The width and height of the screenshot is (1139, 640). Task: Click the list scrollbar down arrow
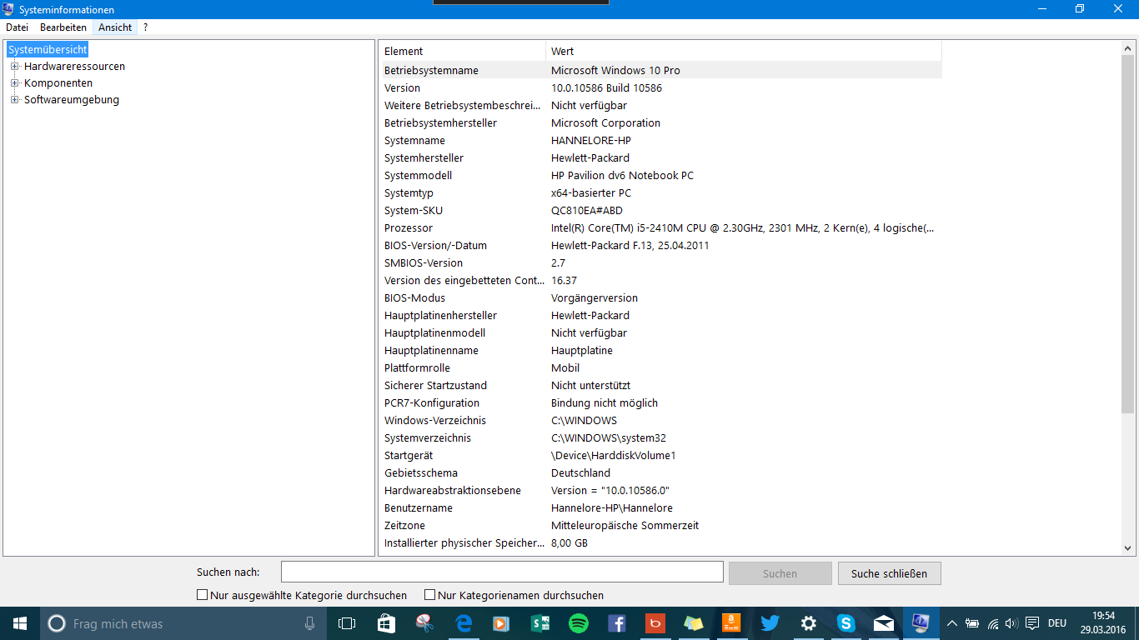pyautogui.click(x=1128, y=547)
